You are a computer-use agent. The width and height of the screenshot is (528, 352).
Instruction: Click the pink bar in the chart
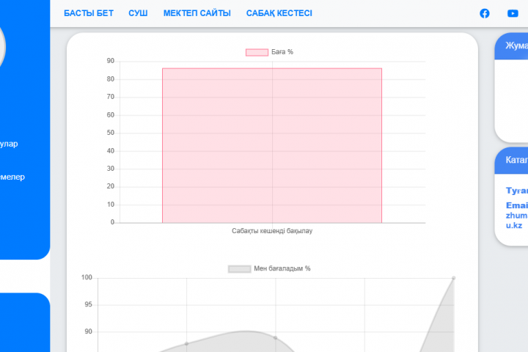click(x=272, y=145)
